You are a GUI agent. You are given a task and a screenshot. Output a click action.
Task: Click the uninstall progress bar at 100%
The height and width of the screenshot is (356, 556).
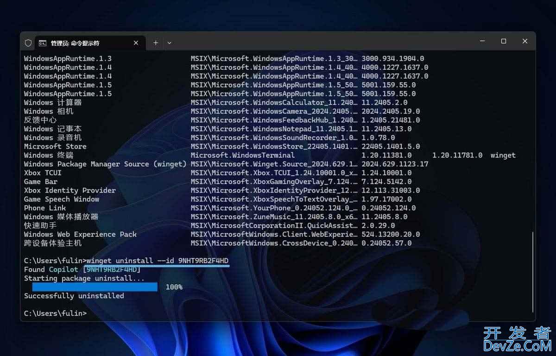[95, 287]
